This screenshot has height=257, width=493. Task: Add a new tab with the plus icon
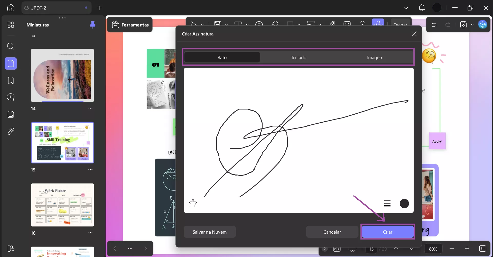100,8
